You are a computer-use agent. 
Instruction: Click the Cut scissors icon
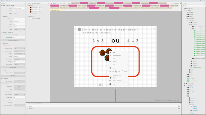110,72
